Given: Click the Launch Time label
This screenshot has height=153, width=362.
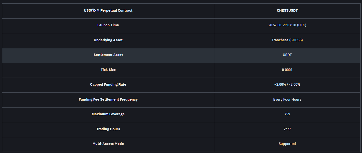Looking at the screenshot, I should [108, 25].
